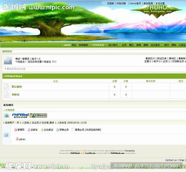Image resolution: width=186 pixels, height=172 pixels.
Task: Click the 回收站 forum page icon
Action: [6, 95]
